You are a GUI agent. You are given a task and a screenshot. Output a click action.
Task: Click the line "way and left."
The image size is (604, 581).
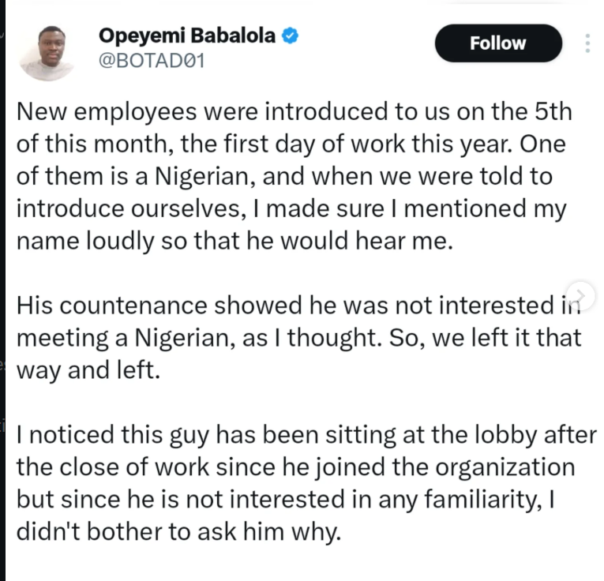[x=88, y=371]
